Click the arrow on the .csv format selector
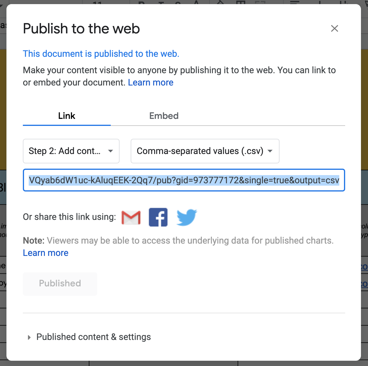368x366 pixels. (270, 151)
